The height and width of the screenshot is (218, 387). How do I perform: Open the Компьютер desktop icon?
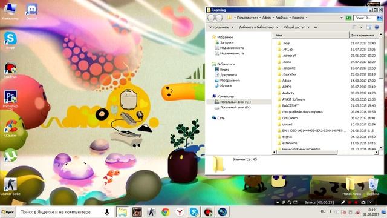pos(10,12)
